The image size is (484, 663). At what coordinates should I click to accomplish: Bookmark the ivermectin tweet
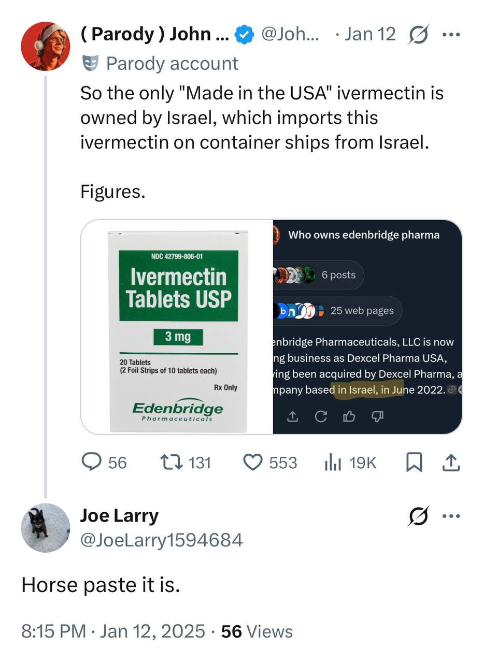413,462
